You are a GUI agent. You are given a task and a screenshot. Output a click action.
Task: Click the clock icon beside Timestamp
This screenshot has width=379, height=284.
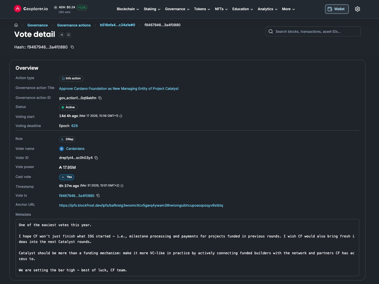tap(122, 186)
